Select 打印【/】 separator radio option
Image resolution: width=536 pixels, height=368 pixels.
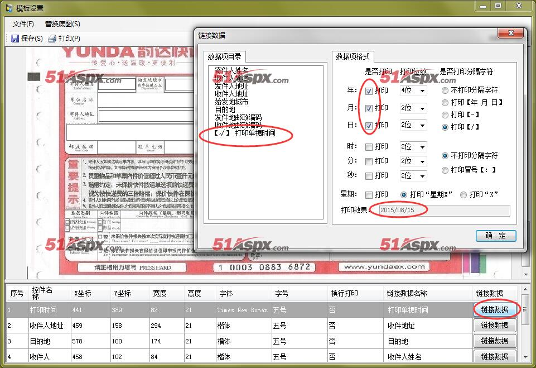(x=445, y=127)
